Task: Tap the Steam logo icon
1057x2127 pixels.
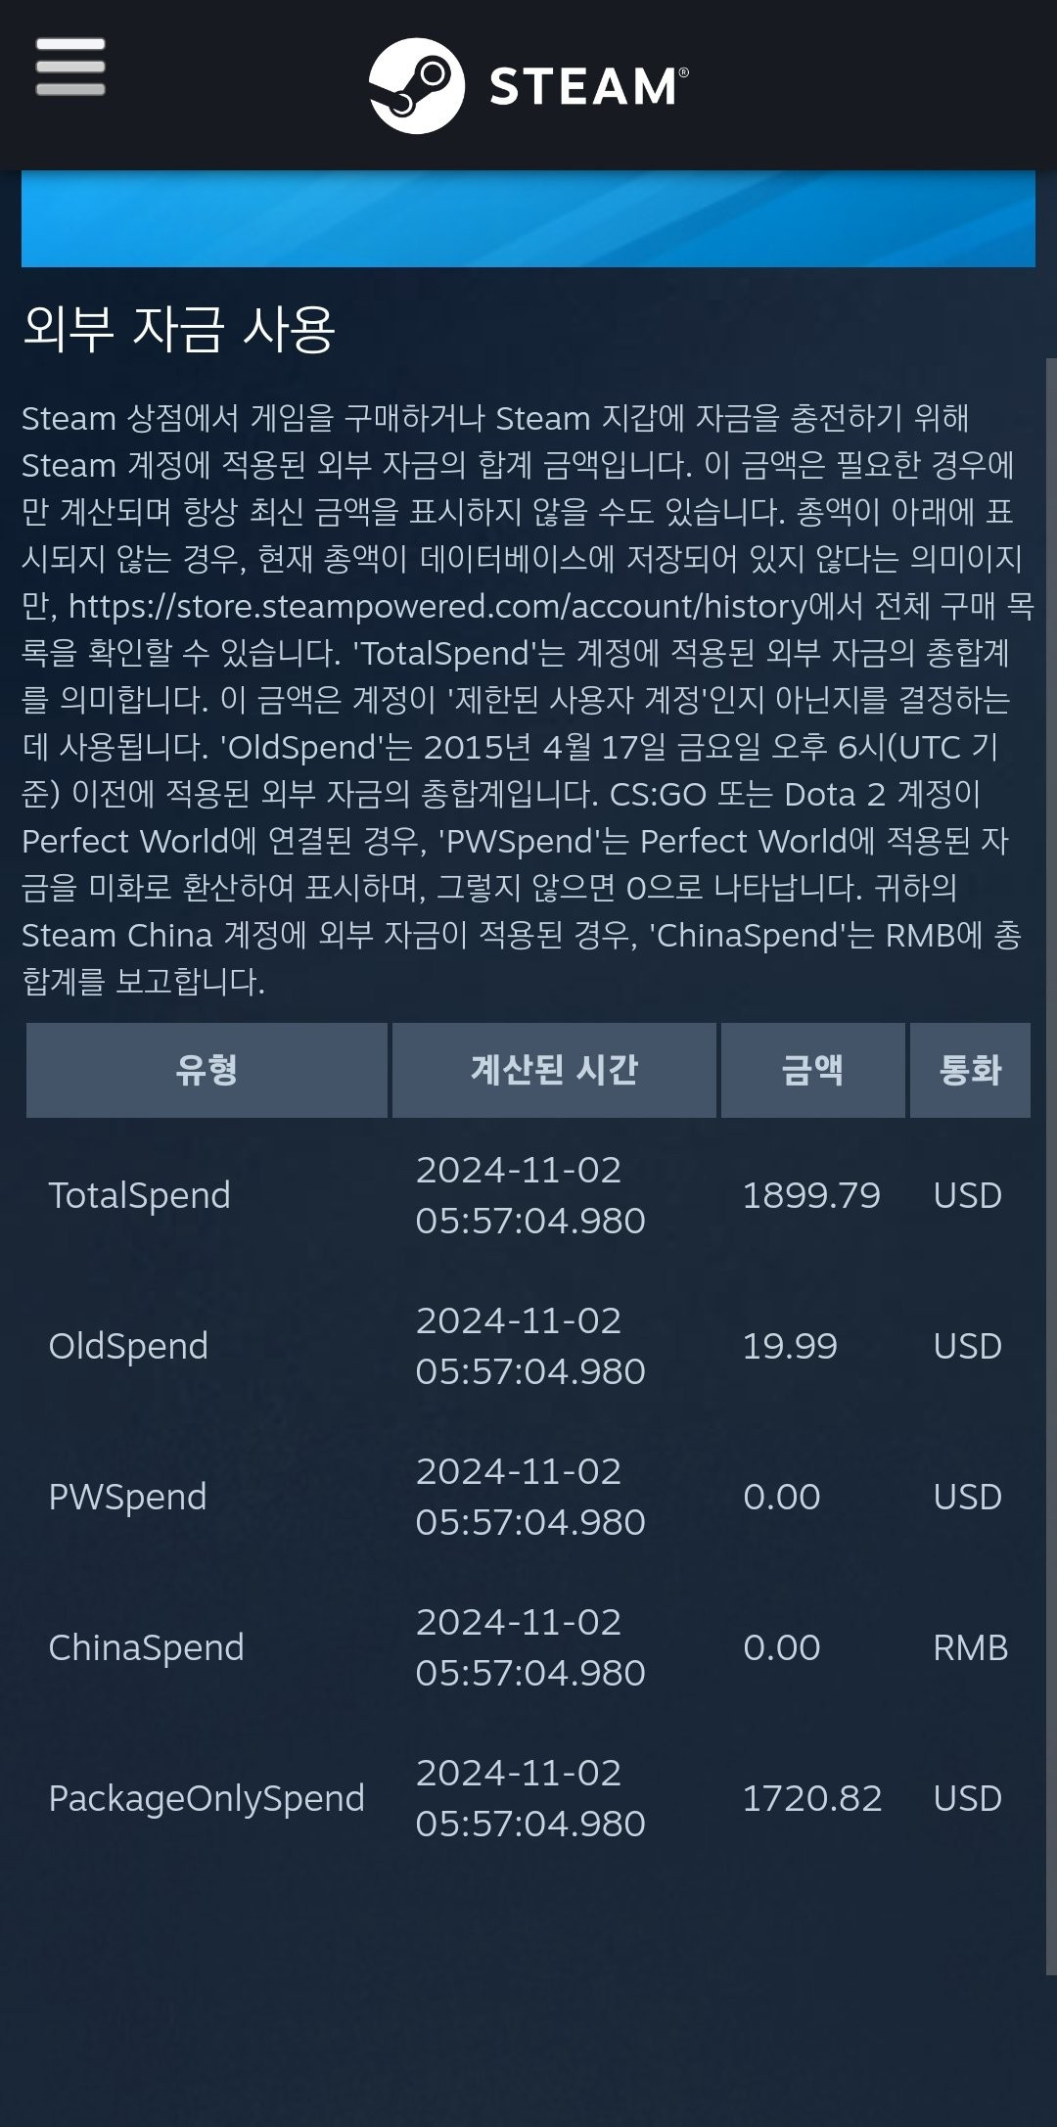Action: (x=416, y=85)
